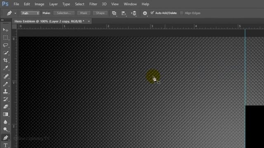The height and width of the screenshot is (148, 264).
Task: Open the Window menu
Action: coord(130,4)
